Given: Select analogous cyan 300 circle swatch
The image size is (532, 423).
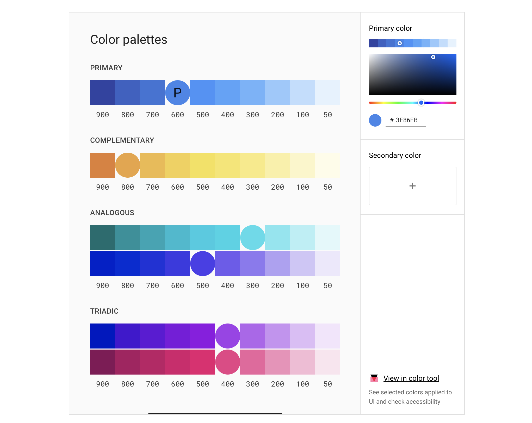Looking at the screenshot, I should (x=253, y=238).
